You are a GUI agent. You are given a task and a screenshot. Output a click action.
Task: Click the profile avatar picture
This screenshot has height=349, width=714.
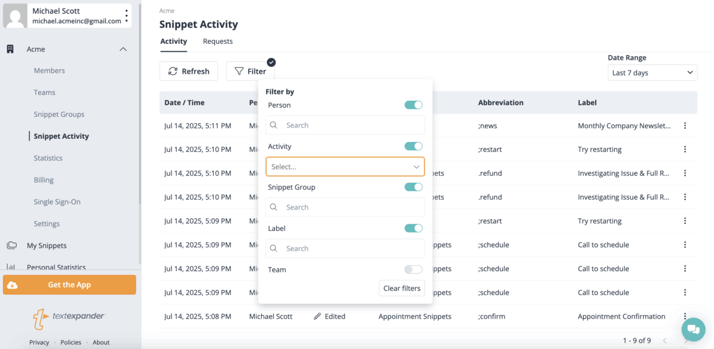[15, 16]
